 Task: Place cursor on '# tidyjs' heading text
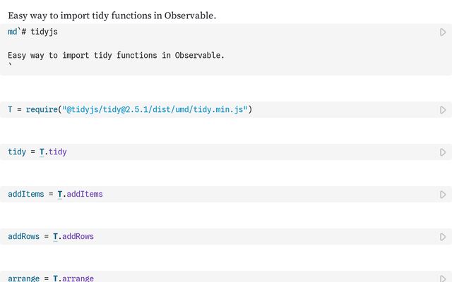[47, 32]
